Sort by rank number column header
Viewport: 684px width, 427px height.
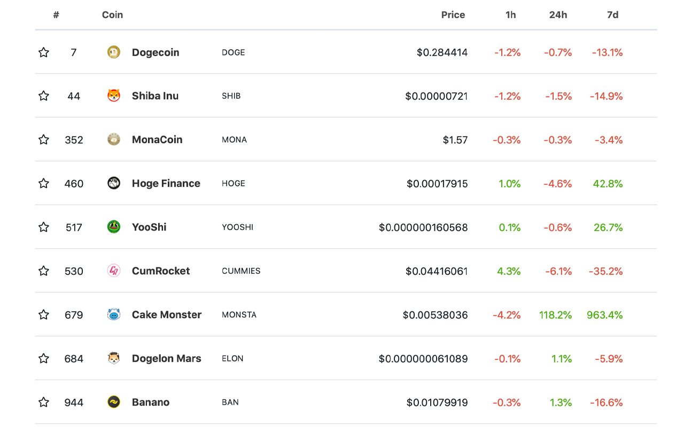click(x=56, y=15)
